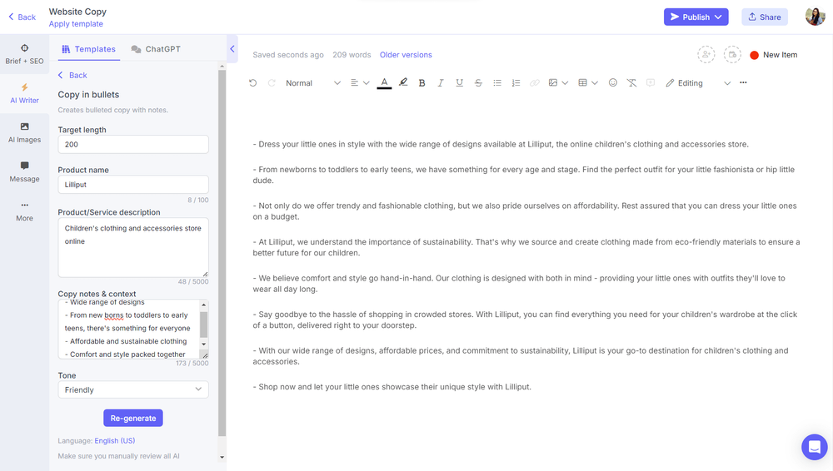Toggle strikethrough formatting
Image resolution: width=833 pixels, height=471 pixels.
pos(478,83)
